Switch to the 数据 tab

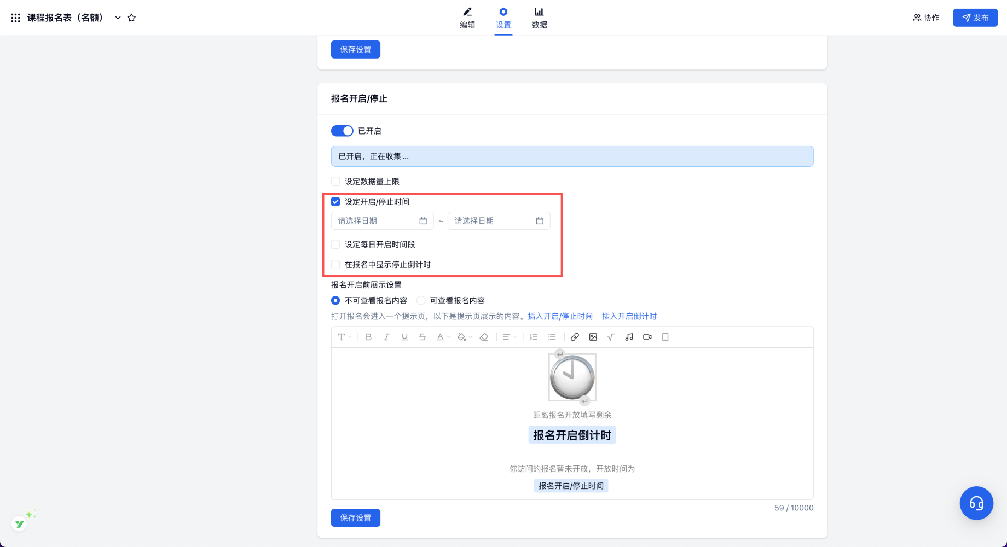(x=539, y=18)
